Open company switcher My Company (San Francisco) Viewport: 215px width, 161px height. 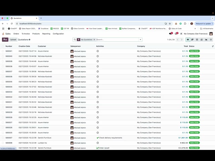tap(196, 34)
